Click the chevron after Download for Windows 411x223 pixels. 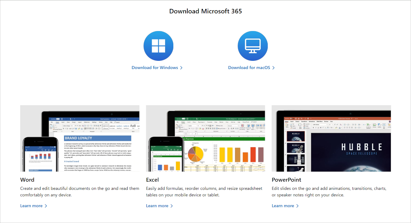[x=182, y=68]
